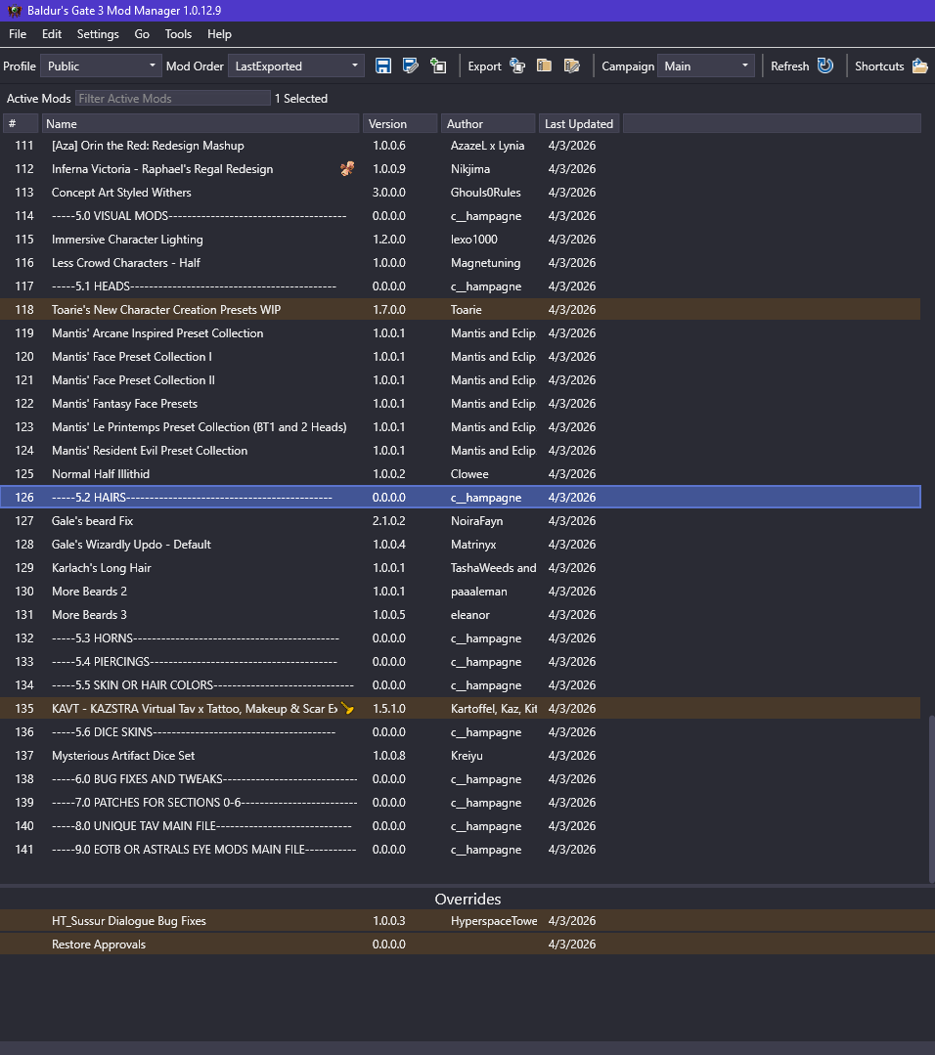This screenshot has width=935, height=1055.
Task: Click the icon on Inferna Victoria row
Action: pos(347,169)
